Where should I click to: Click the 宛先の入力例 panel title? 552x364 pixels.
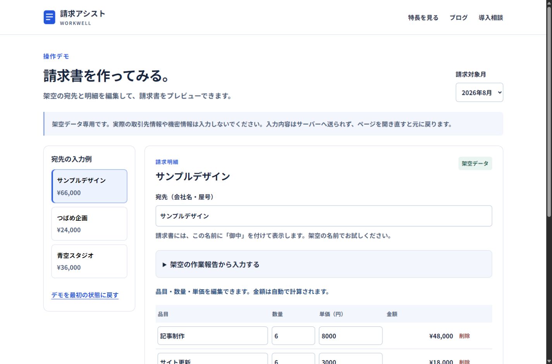[72, 159]
